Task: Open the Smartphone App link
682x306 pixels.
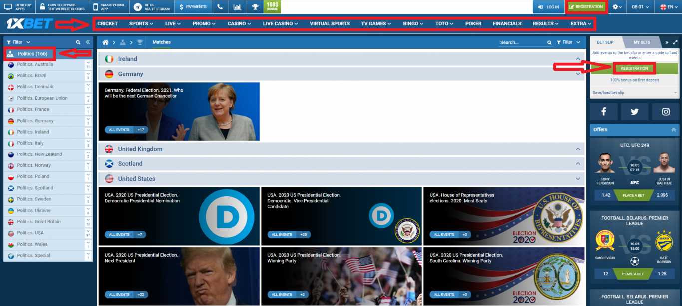Action: [x=110, y=7]
